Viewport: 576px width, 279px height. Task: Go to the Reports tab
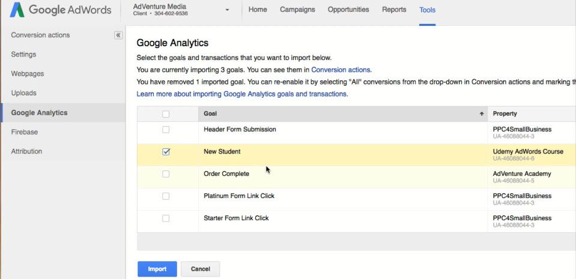[x=394, y=10]
